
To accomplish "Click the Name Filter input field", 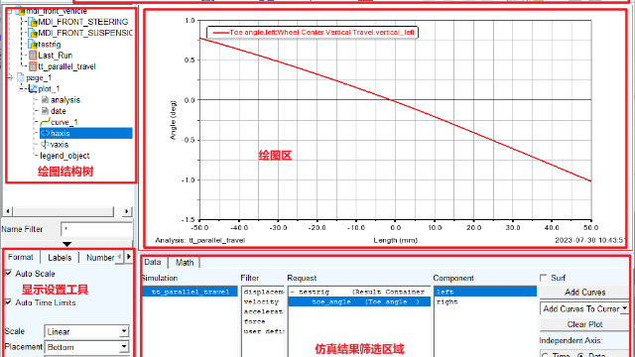I will tap(97, 229).
